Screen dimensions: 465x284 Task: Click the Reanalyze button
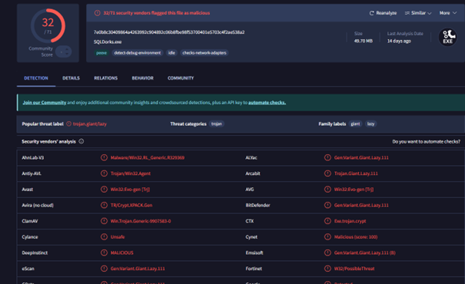[x=383, y=13]
